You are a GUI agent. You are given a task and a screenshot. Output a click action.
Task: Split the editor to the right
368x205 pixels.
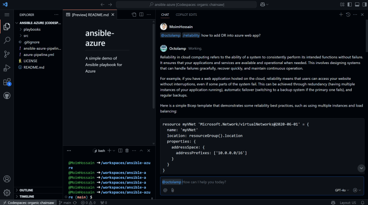point(141,14)
